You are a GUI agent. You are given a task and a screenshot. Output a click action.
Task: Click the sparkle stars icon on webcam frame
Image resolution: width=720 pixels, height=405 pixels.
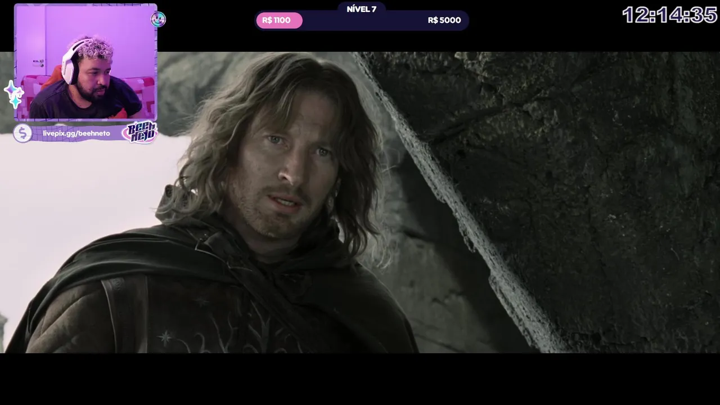pyautogui.click(x=13, y=94)
